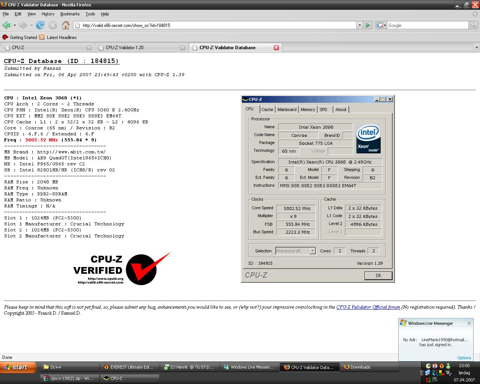Click the search magnifier icon
Image resolution: width=480 pixels, height=384 pixels.
coord(473,25)
